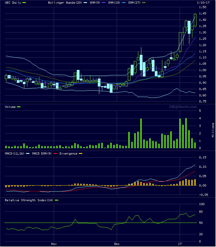Click the -0.05 MACD axis label
The height and width of the screenshot is (247, 216).
click(x=203, y=195)
